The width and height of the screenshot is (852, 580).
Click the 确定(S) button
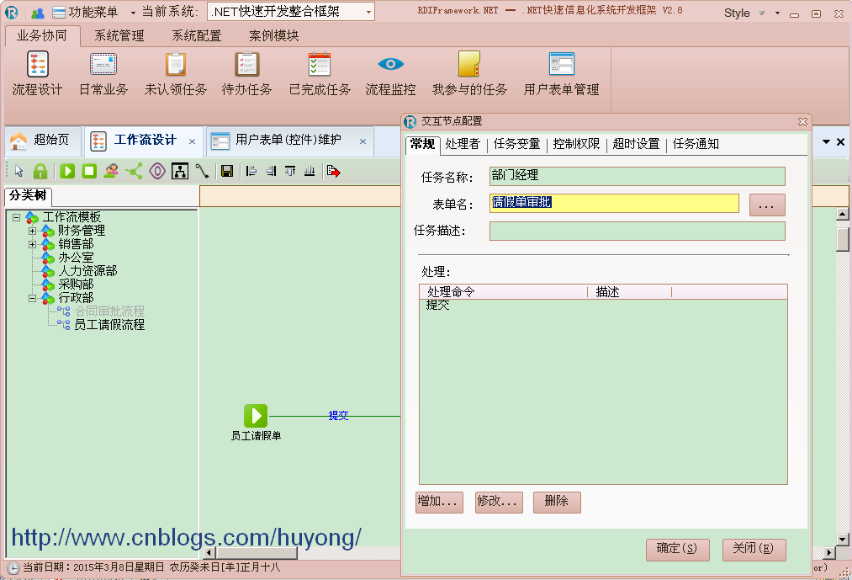tap(678, 549)
